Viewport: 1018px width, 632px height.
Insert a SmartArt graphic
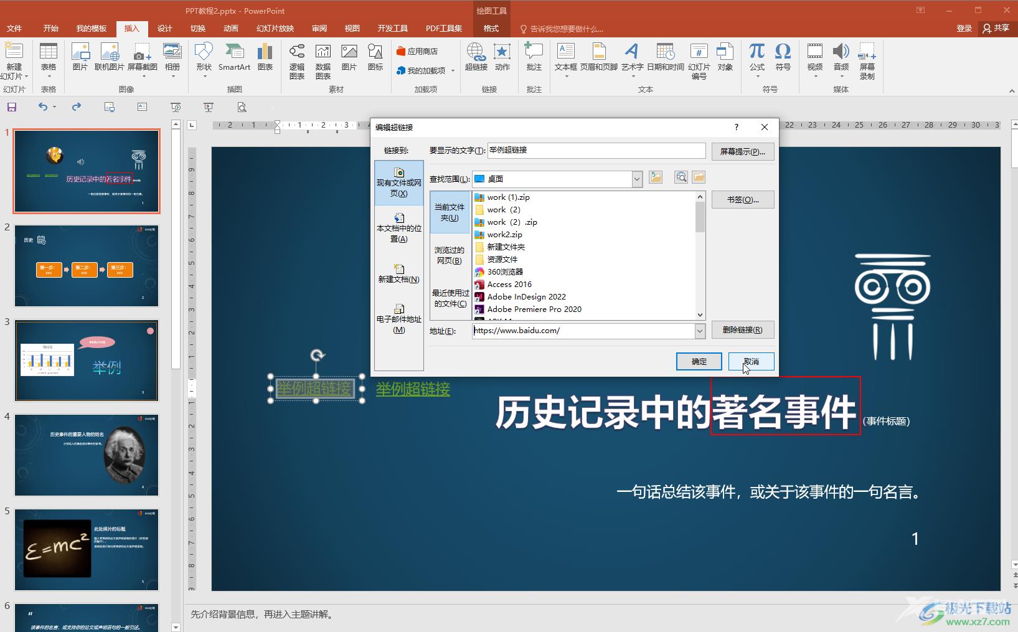[x=234, y=57]
